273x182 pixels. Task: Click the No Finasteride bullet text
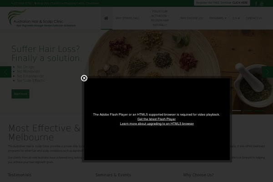pos(30,76)
